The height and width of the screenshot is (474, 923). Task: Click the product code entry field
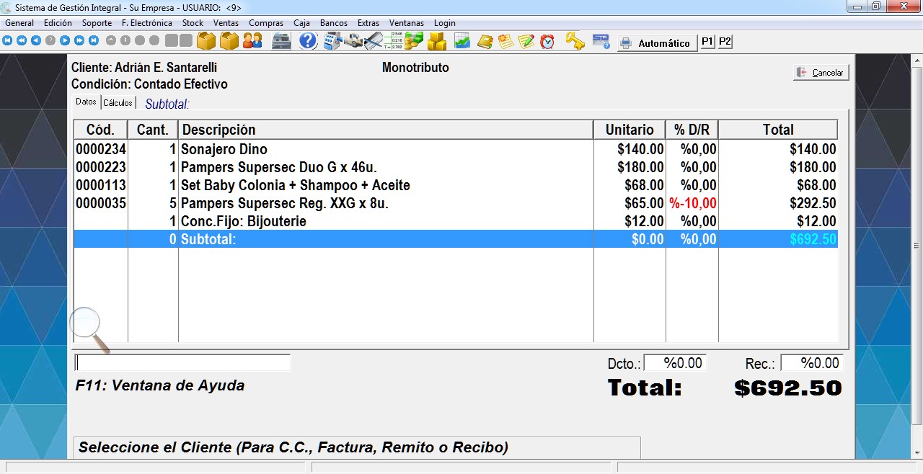[x=183, y=362]
